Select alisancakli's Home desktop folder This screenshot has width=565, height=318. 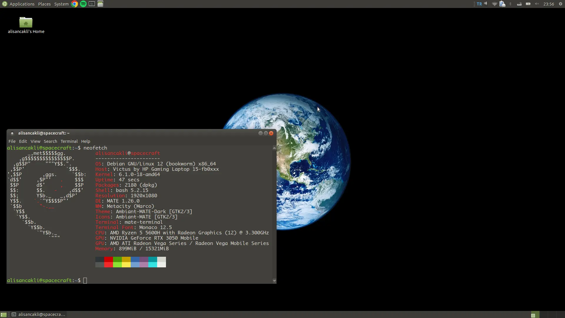26,25
